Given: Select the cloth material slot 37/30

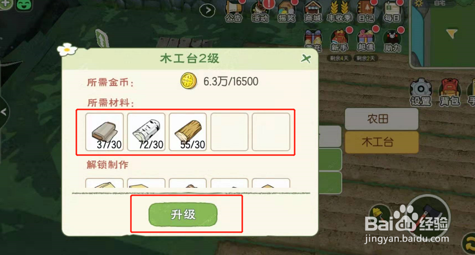Looking at the screenshot, I should click(104, 132).
